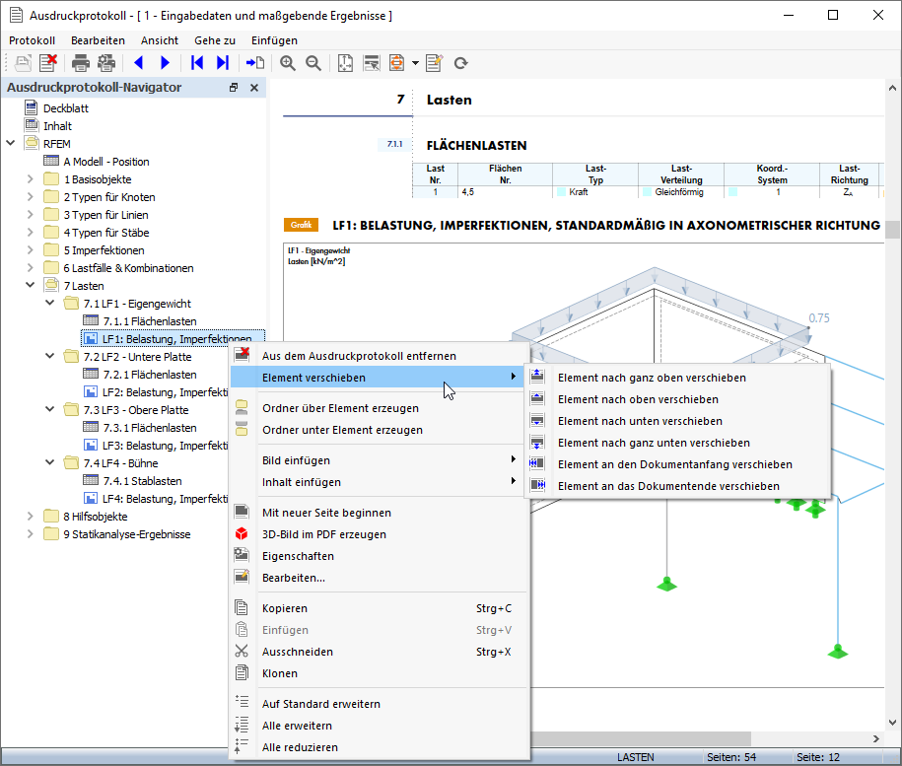Select Inhalt in navigator tree

coord(57,126)
